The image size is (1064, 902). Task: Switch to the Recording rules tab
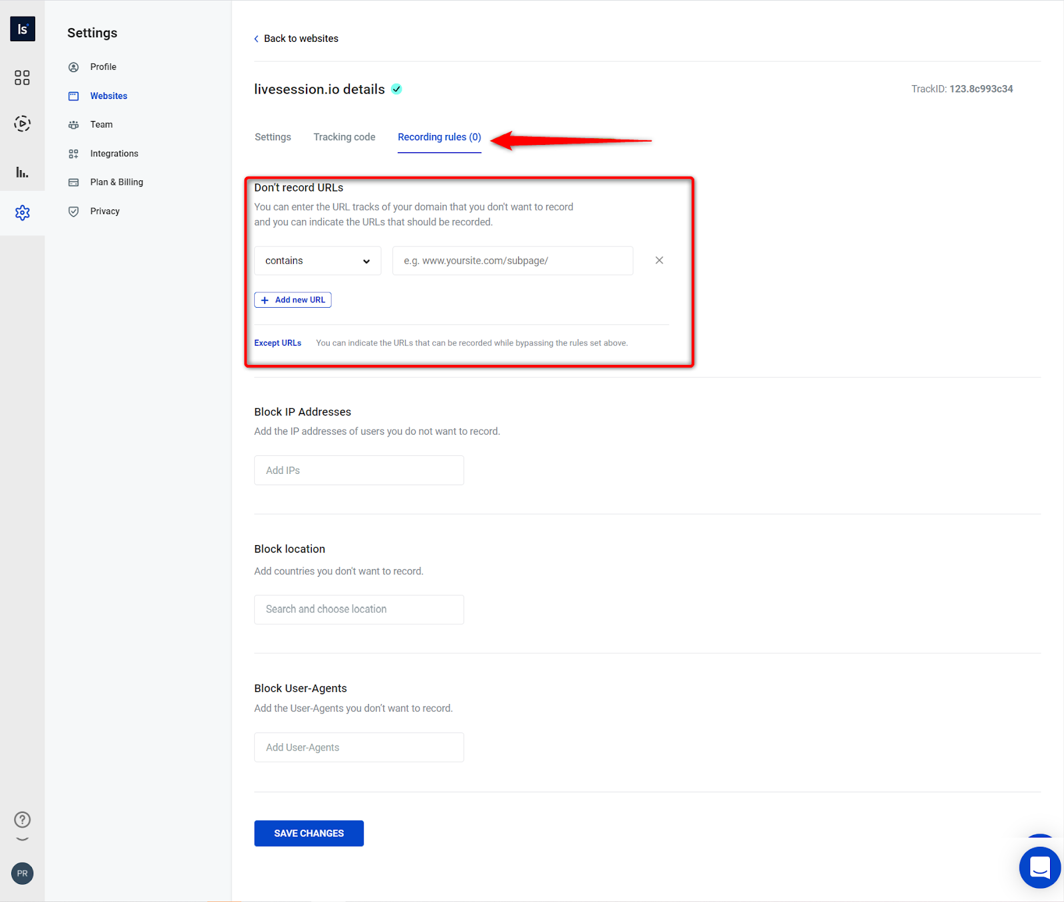pyautogui.click(x=439, y=137)
